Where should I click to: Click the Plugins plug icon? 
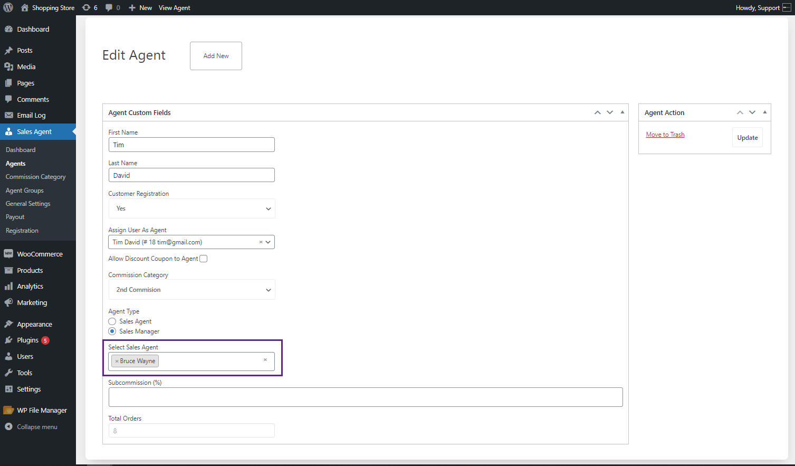coord(8,340)
